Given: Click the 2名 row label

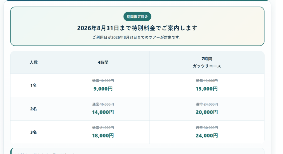Looking at the screenshot, I should pos(33,109).
